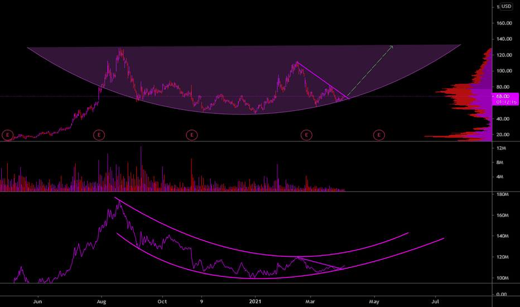Click the 140.00 price axis label
This screenshot has height=307, width=520.
click(x=504, y=39)
